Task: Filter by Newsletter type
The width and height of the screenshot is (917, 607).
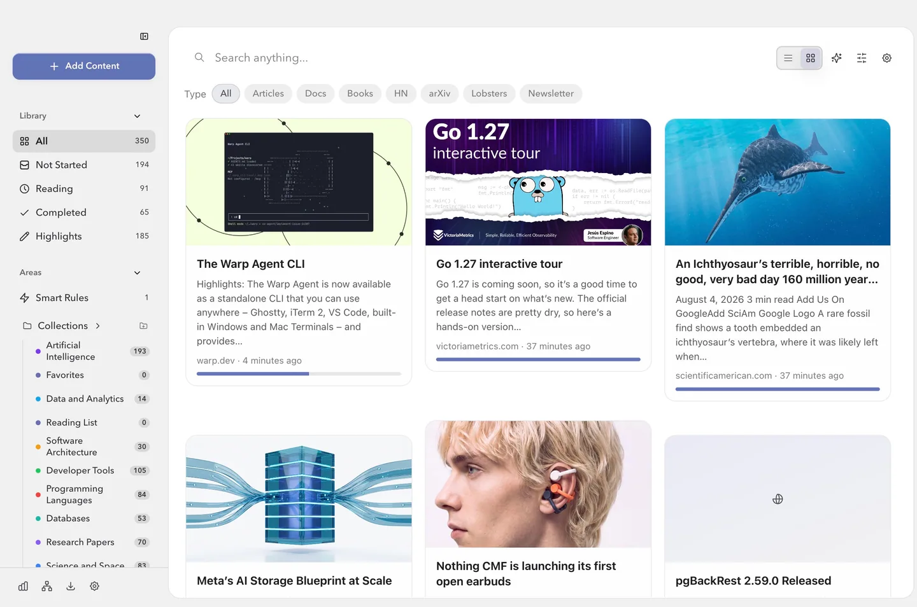Action: tap(551, 94)
